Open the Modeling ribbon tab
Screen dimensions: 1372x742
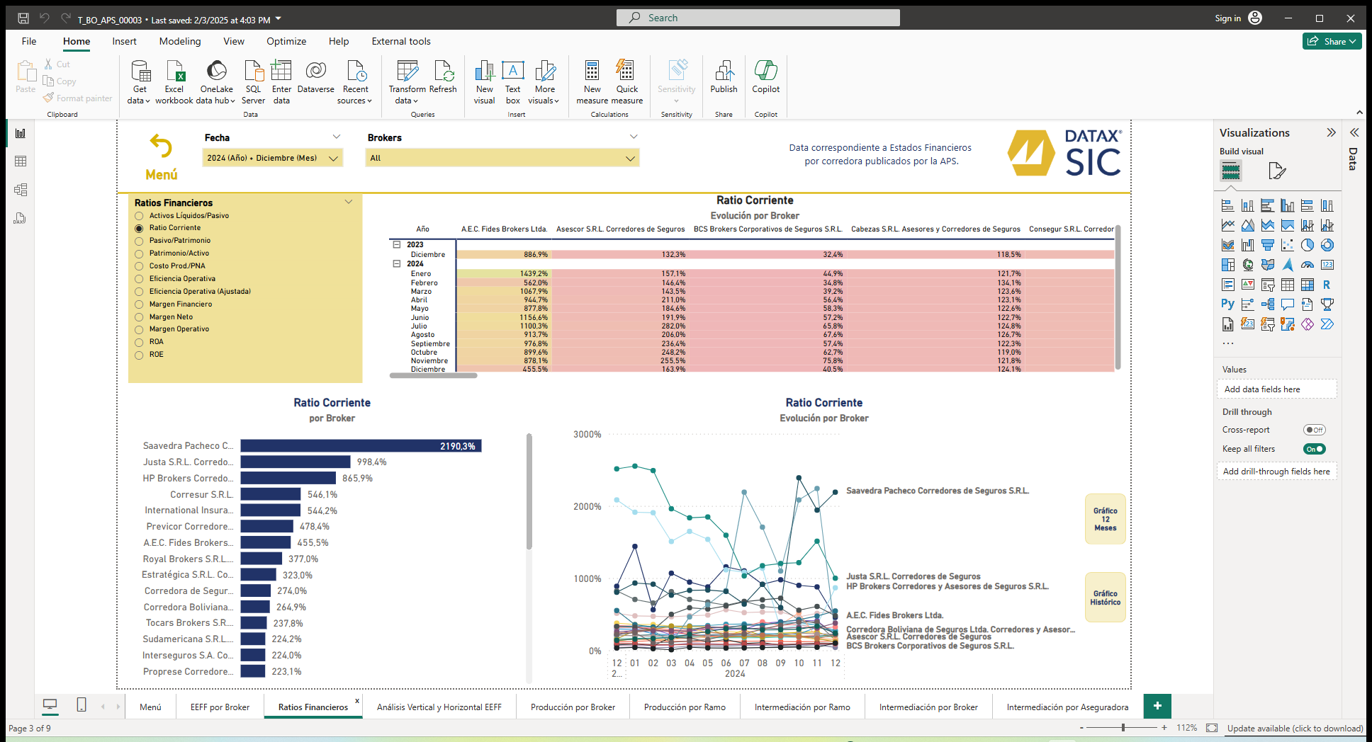(x=179, y=41)
